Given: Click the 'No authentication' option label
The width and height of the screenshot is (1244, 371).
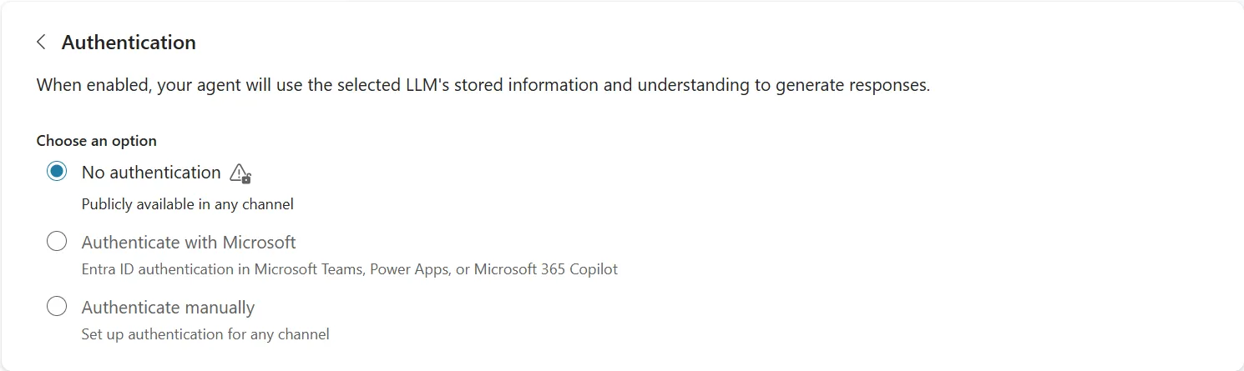Looking at the screenshot, I should (x=151, y=173).
